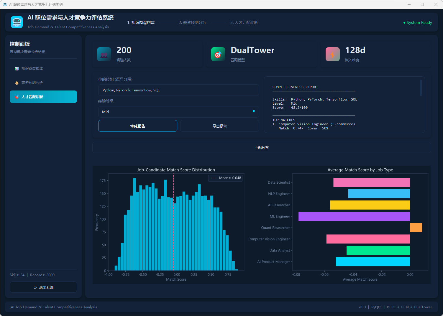Select step 3. 人才匹配诊断 in header
The height and width of the screenshot is (316, 443).
[x=244, y=22]
